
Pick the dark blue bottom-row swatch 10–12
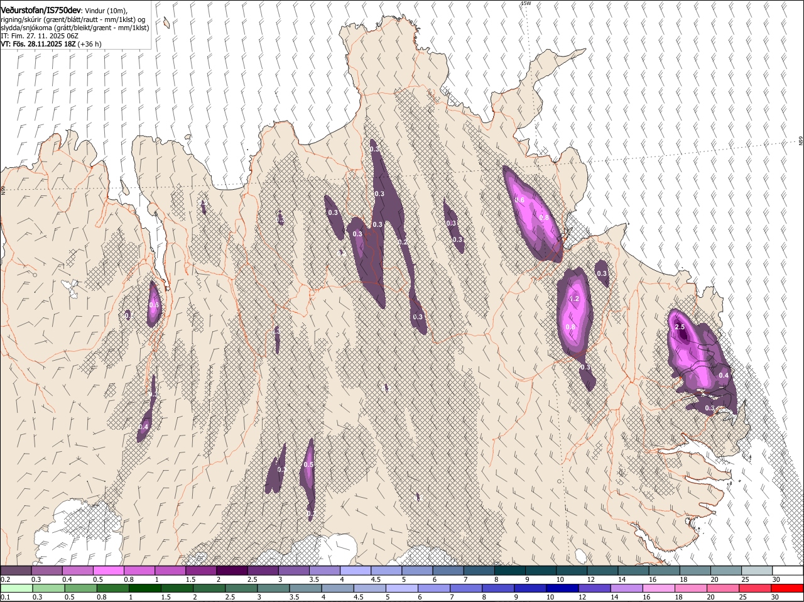[563, 588]
